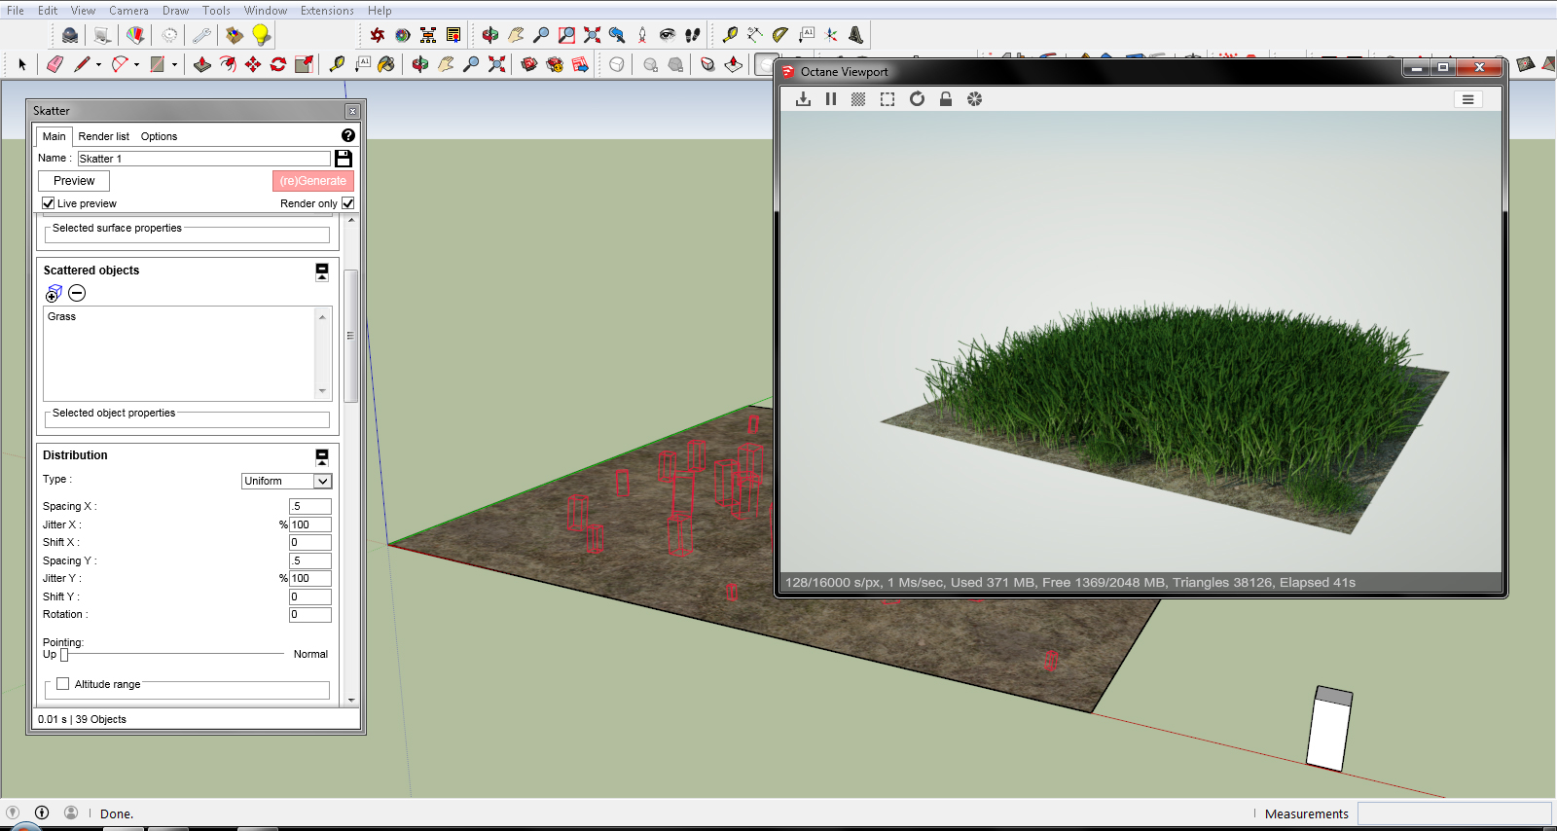
Task: Open the Extensions menu
Action: (327, 11)
